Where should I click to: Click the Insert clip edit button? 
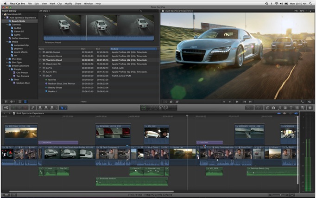pos(46,108)
